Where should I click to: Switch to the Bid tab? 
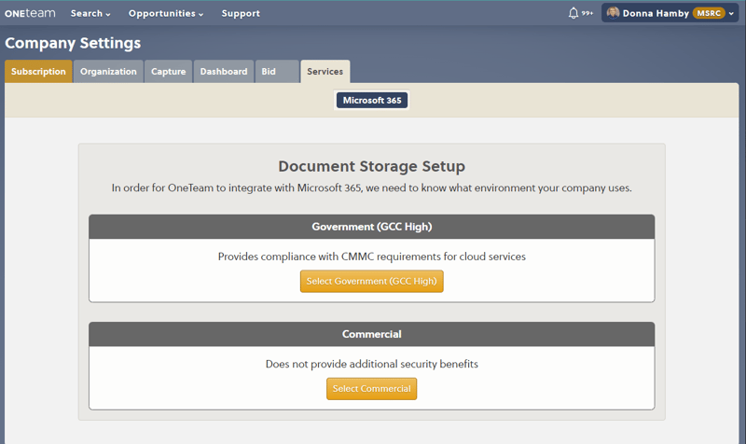pos(277,72)
